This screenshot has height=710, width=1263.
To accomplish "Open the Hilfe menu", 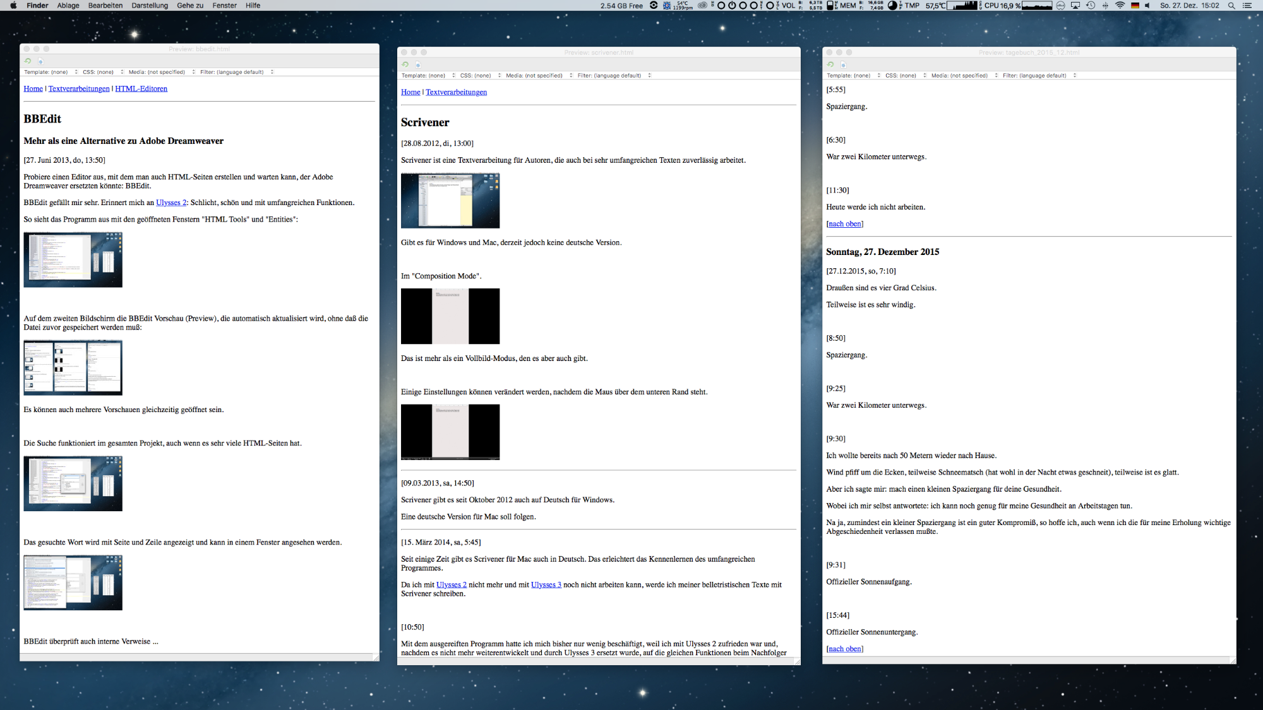I will [253, 6].
